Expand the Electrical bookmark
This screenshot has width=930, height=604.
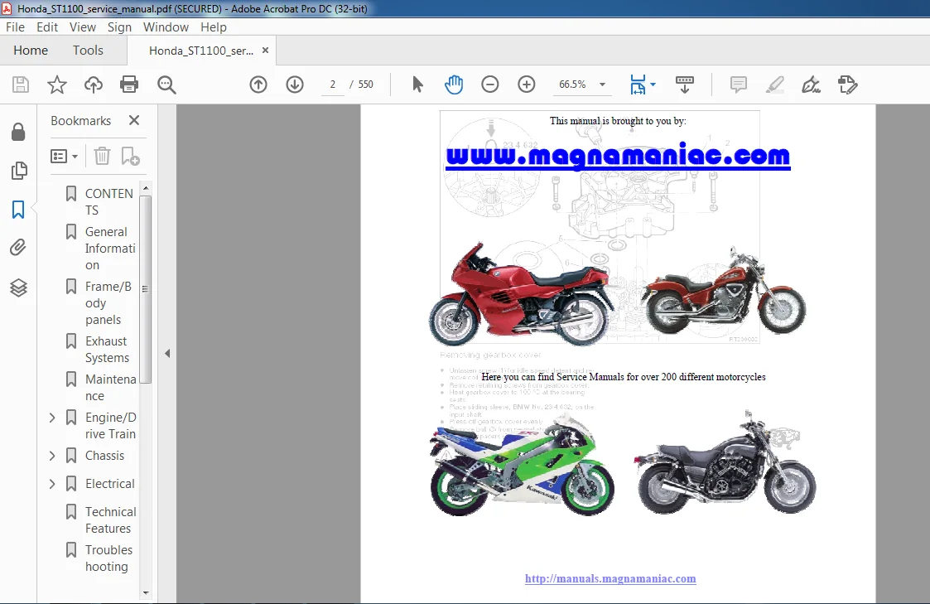[52, 484]
